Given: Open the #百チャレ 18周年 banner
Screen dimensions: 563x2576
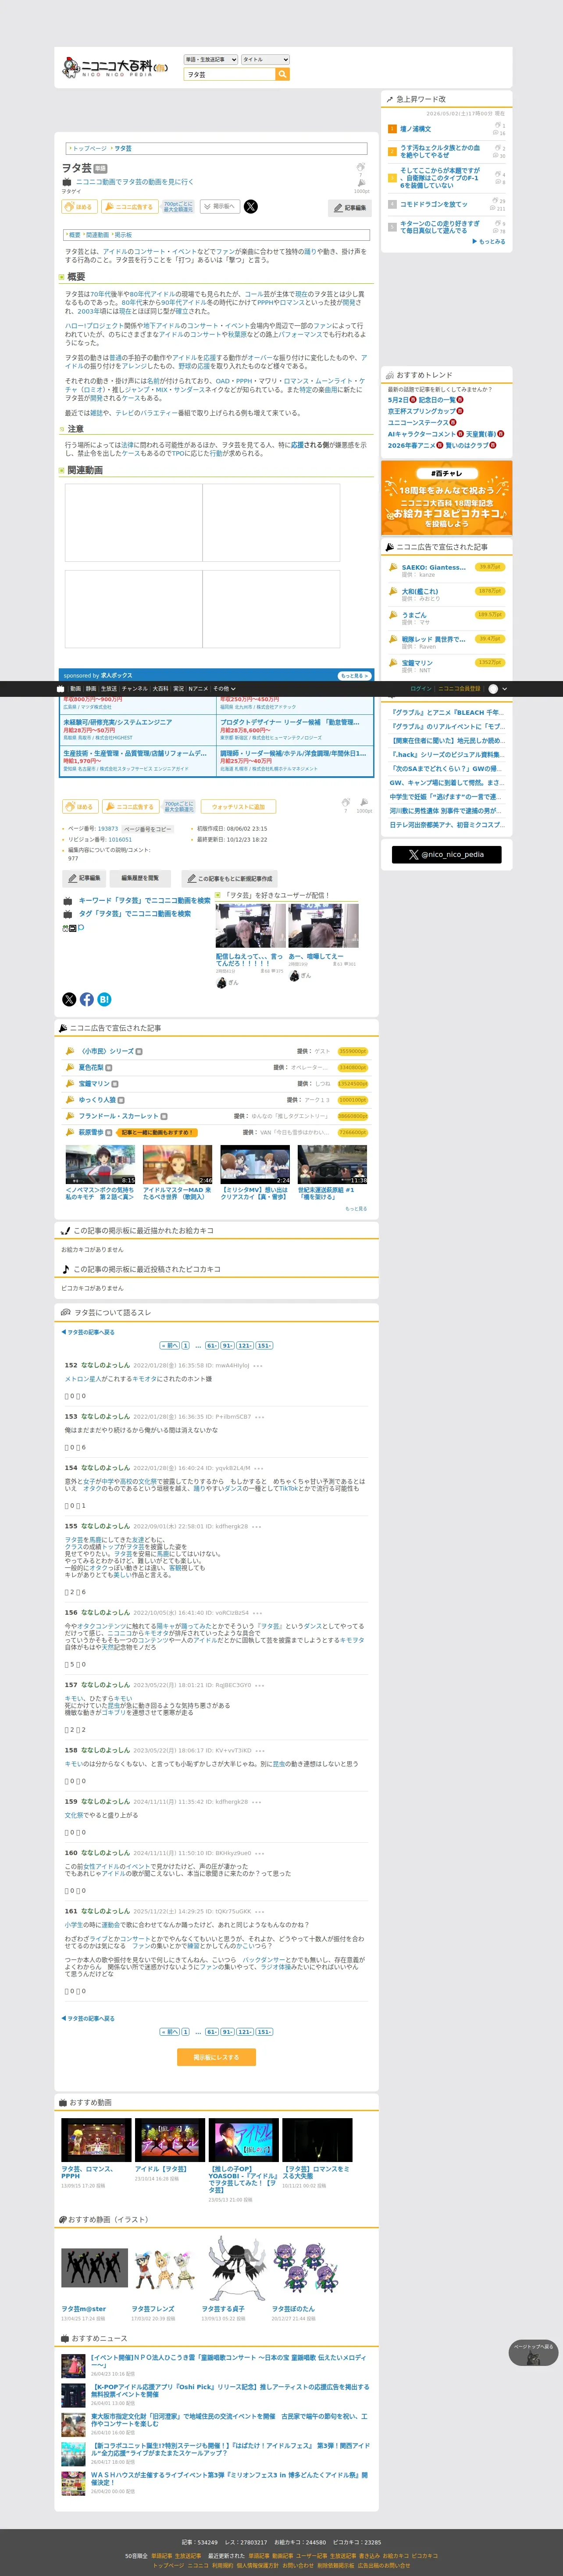Looking at the screenshot, I should click(446, 498).
